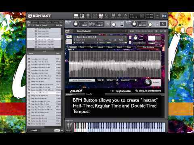This screenshot has width=194, height=145.
Task: Select the Decay control tab
Action: tap(110, 47)
